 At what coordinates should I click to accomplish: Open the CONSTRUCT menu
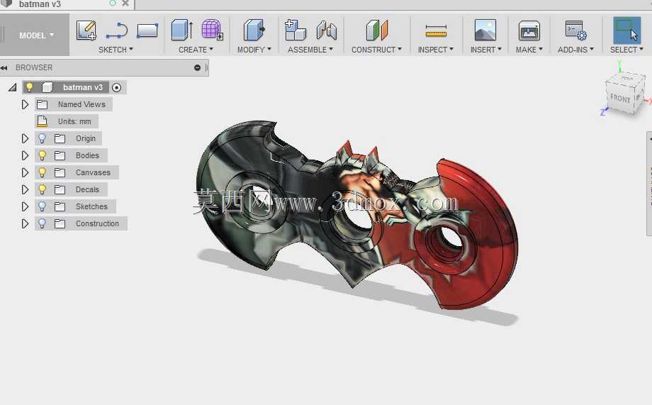click(376, 50)
